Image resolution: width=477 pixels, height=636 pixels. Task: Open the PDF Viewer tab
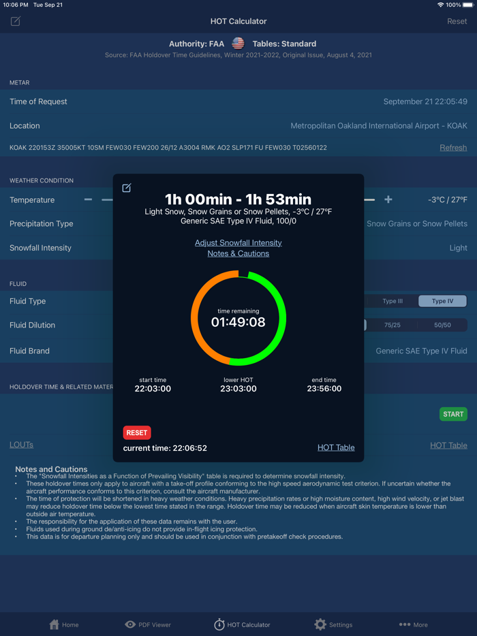(148, 624)
